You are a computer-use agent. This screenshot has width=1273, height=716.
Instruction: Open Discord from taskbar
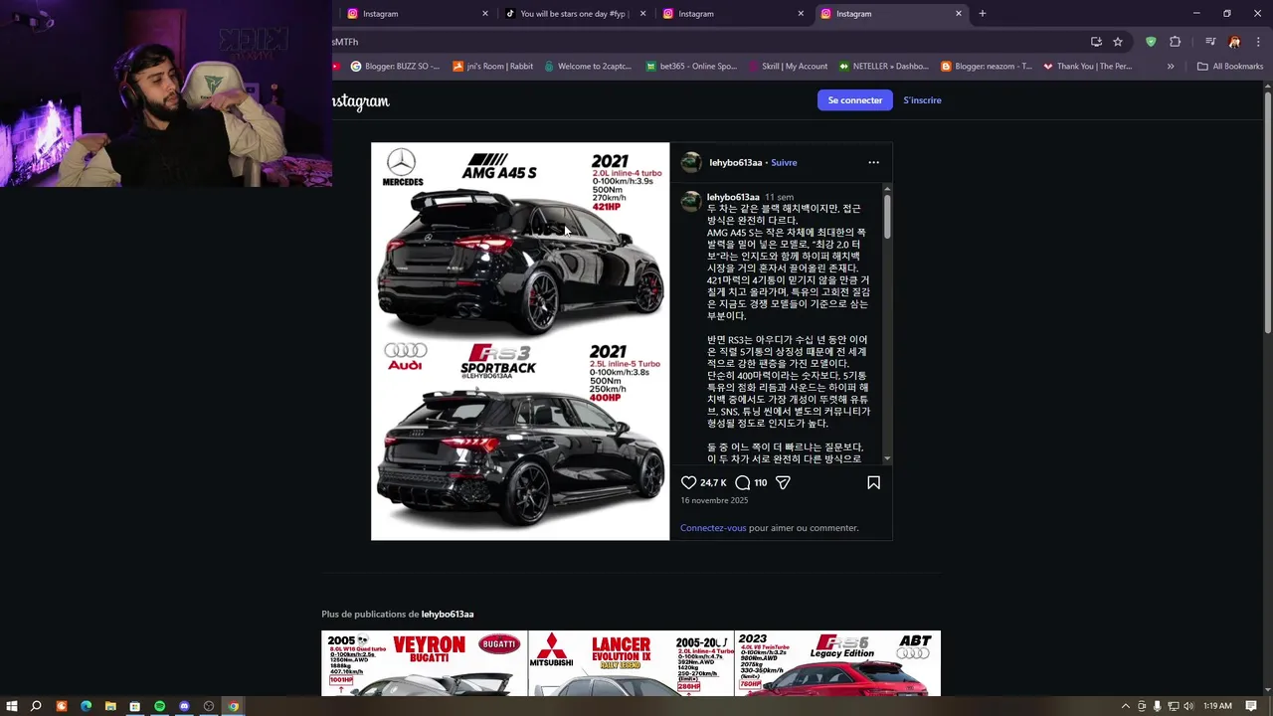click(184, 706)
